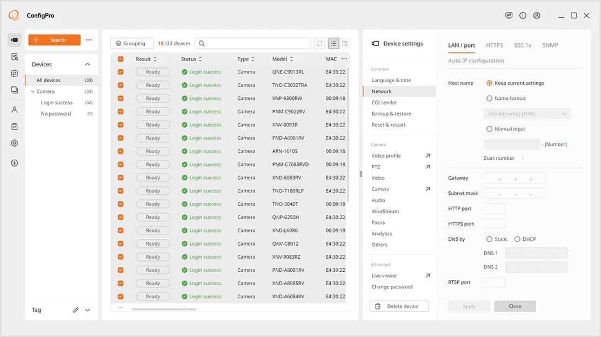
Task: Select the Manual input radio button
Action: tap(489, 129)
